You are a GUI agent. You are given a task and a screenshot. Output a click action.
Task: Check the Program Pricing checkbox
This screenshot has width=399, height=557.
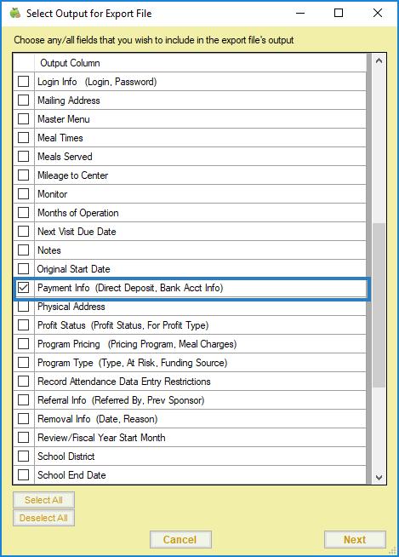point(24,344)
